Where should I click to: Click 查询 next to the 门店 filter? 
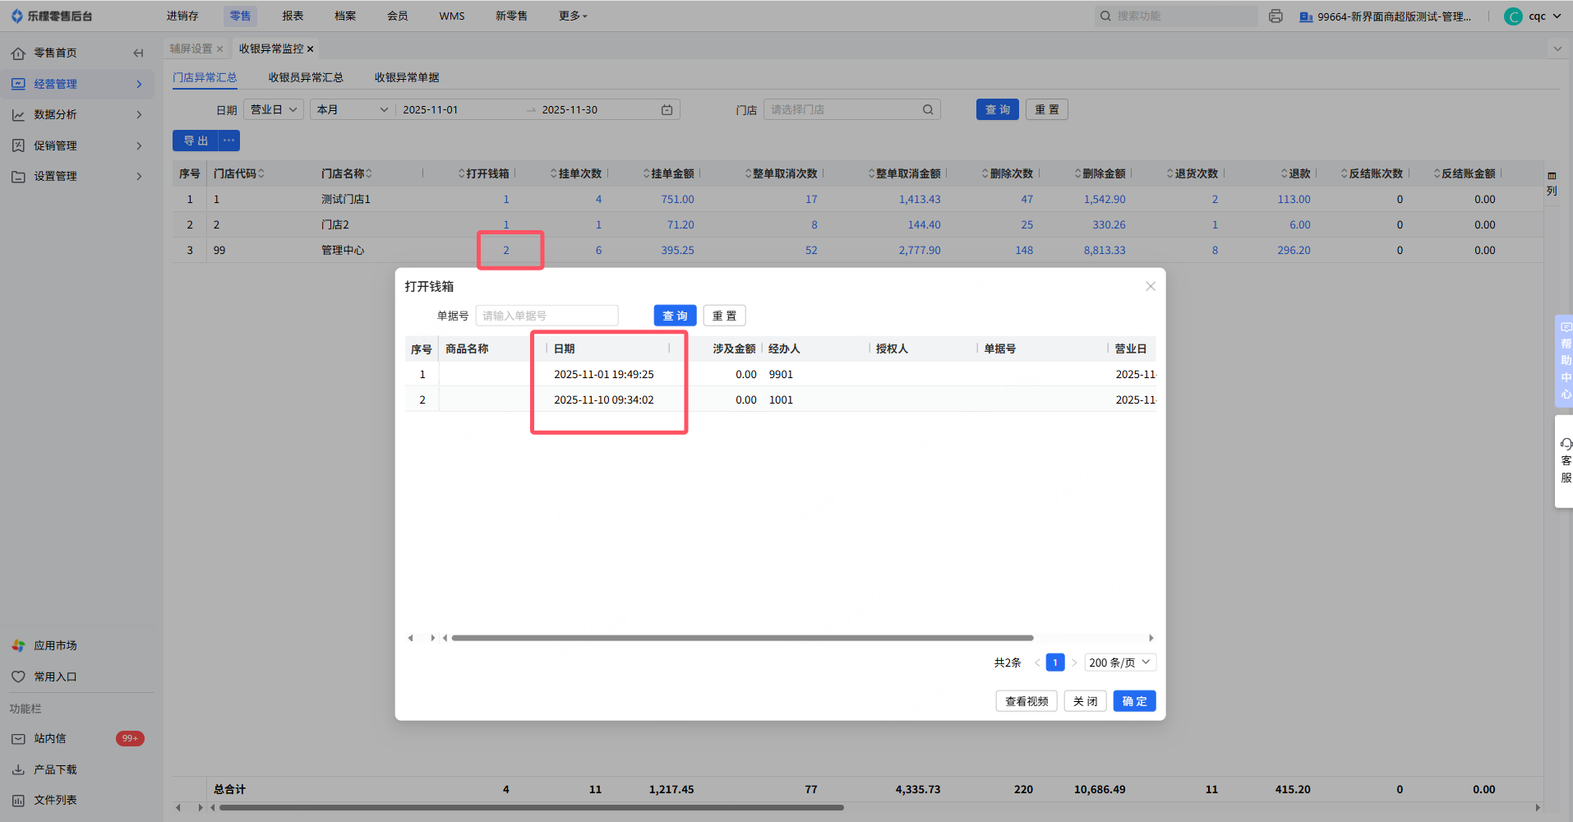pyautogui.click(x=998, y=110)
